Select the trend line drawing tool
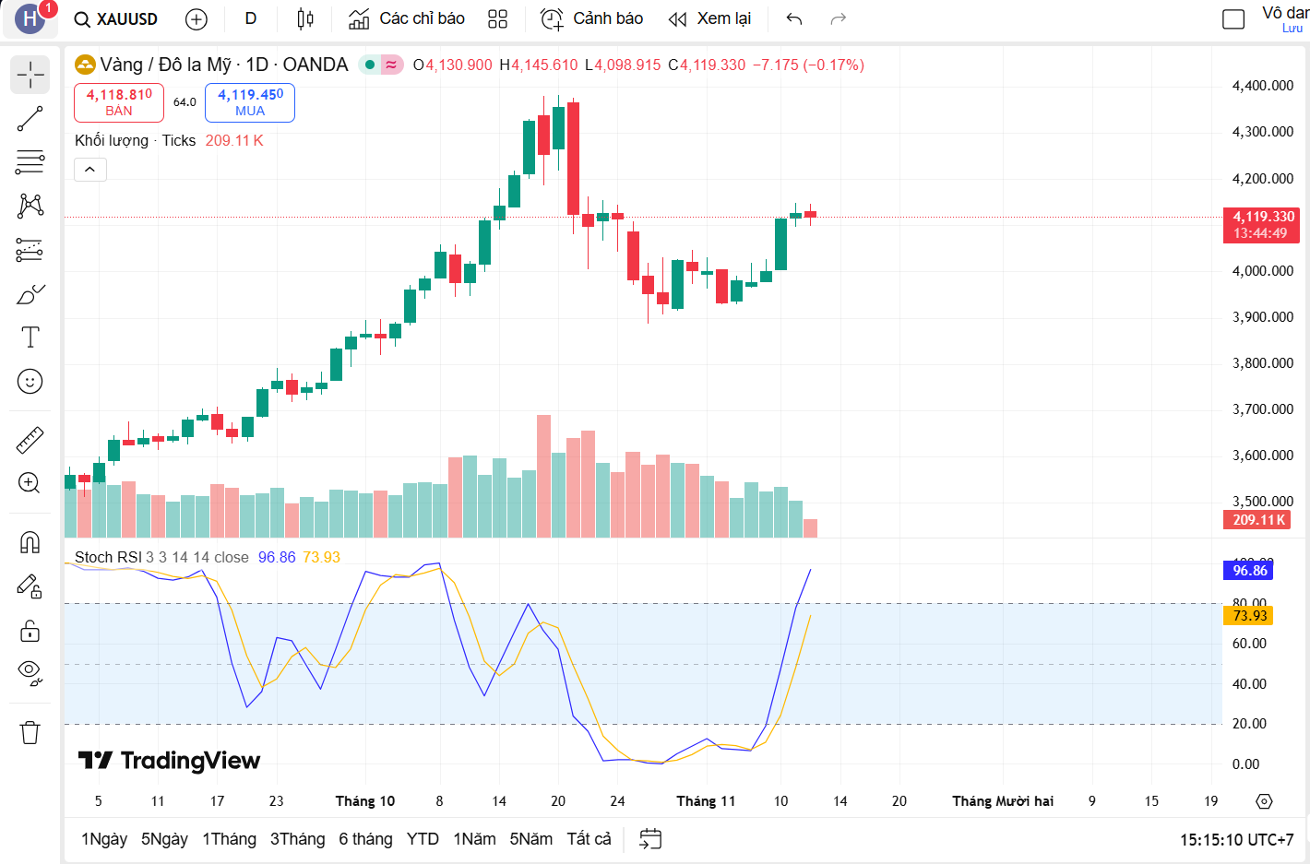1310x864 pixels. [x=30, y=119]
